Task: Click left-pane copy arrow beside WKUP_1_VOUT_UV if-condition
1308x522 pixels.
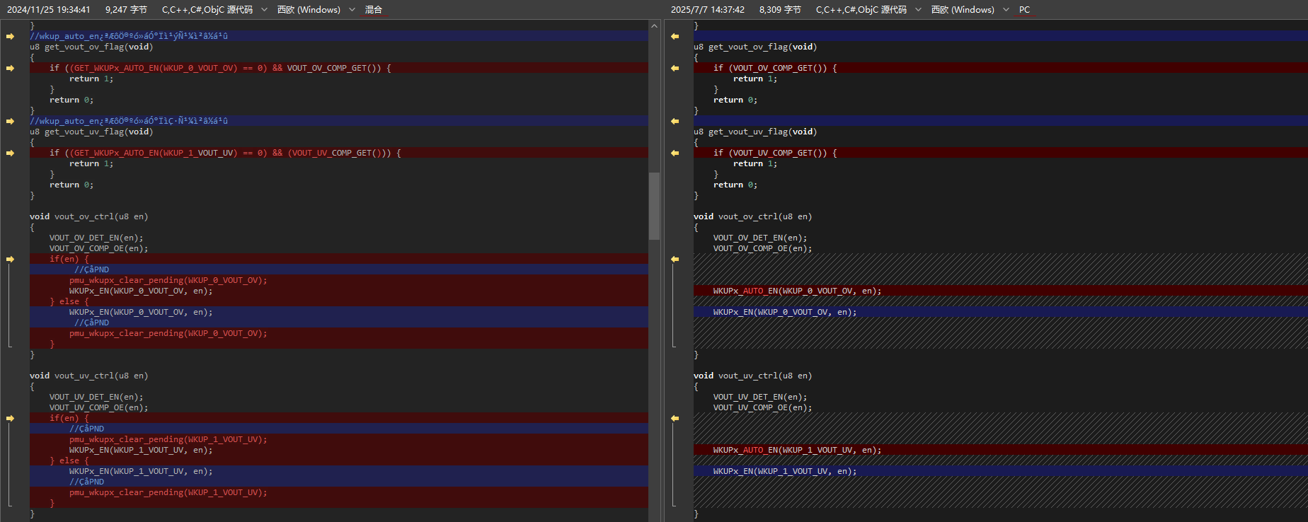Action: 10,153
